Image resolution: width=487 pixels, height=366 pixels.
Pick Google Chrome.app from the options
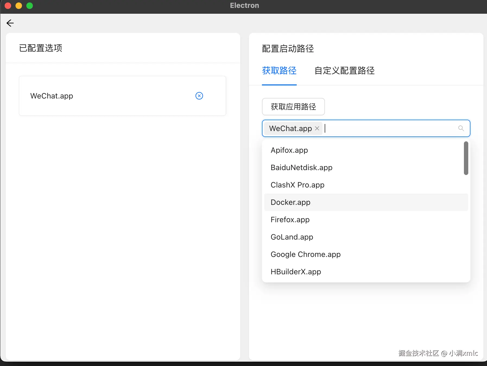point(366,254)
